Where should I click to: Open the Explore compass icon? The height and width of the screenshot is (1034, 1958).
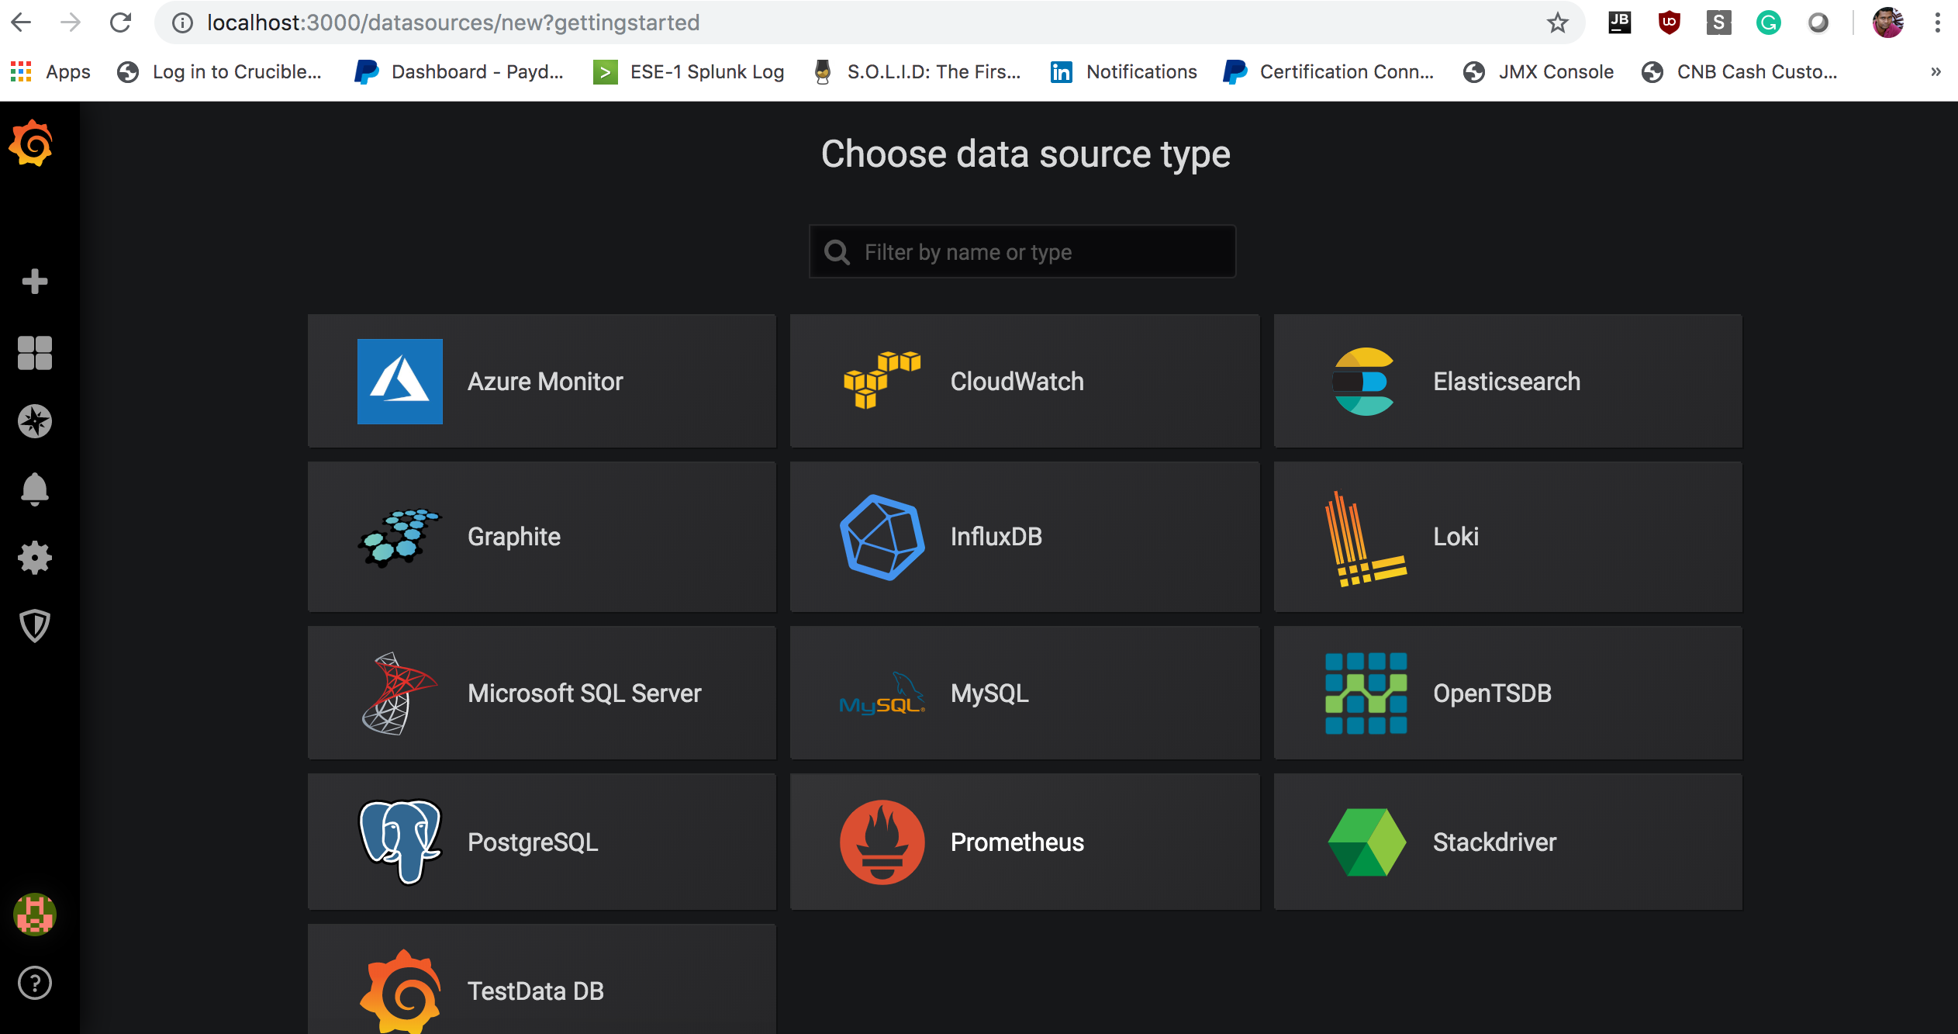coord(34,421)
